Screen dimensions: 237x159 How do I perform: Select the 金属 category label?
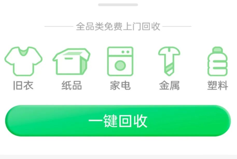coord(169,85)
